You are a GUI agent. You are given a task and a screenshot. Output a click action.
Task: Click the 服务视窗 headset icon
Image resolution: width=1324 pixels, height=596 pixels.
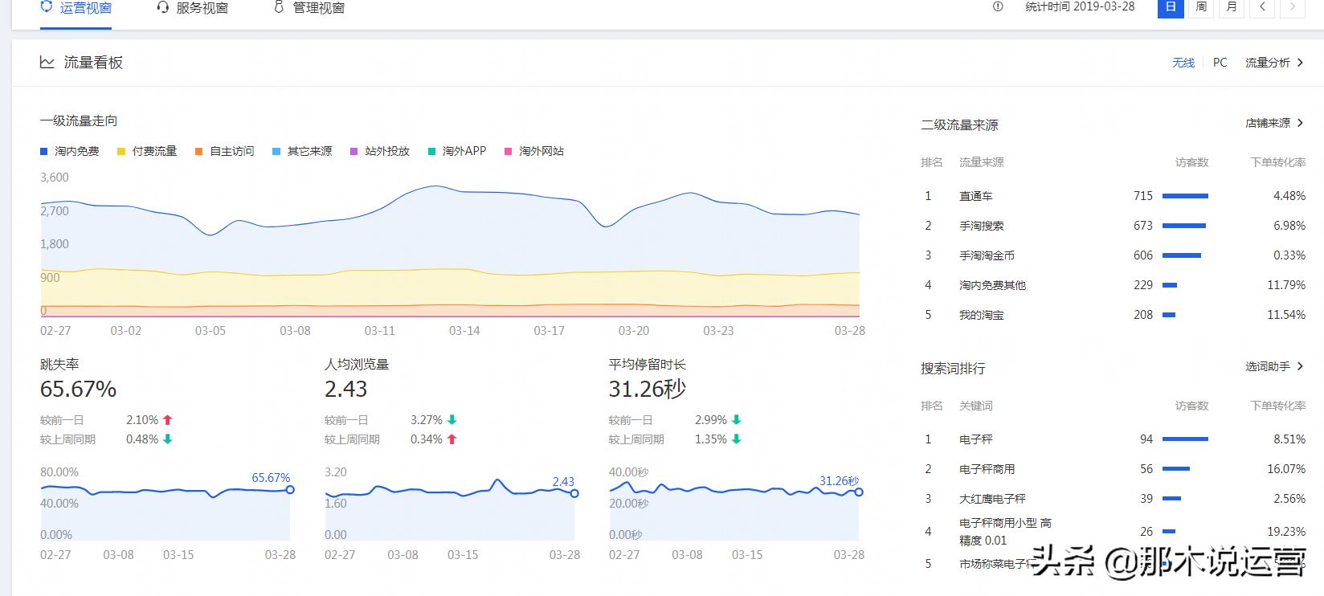tap(163, 7)
